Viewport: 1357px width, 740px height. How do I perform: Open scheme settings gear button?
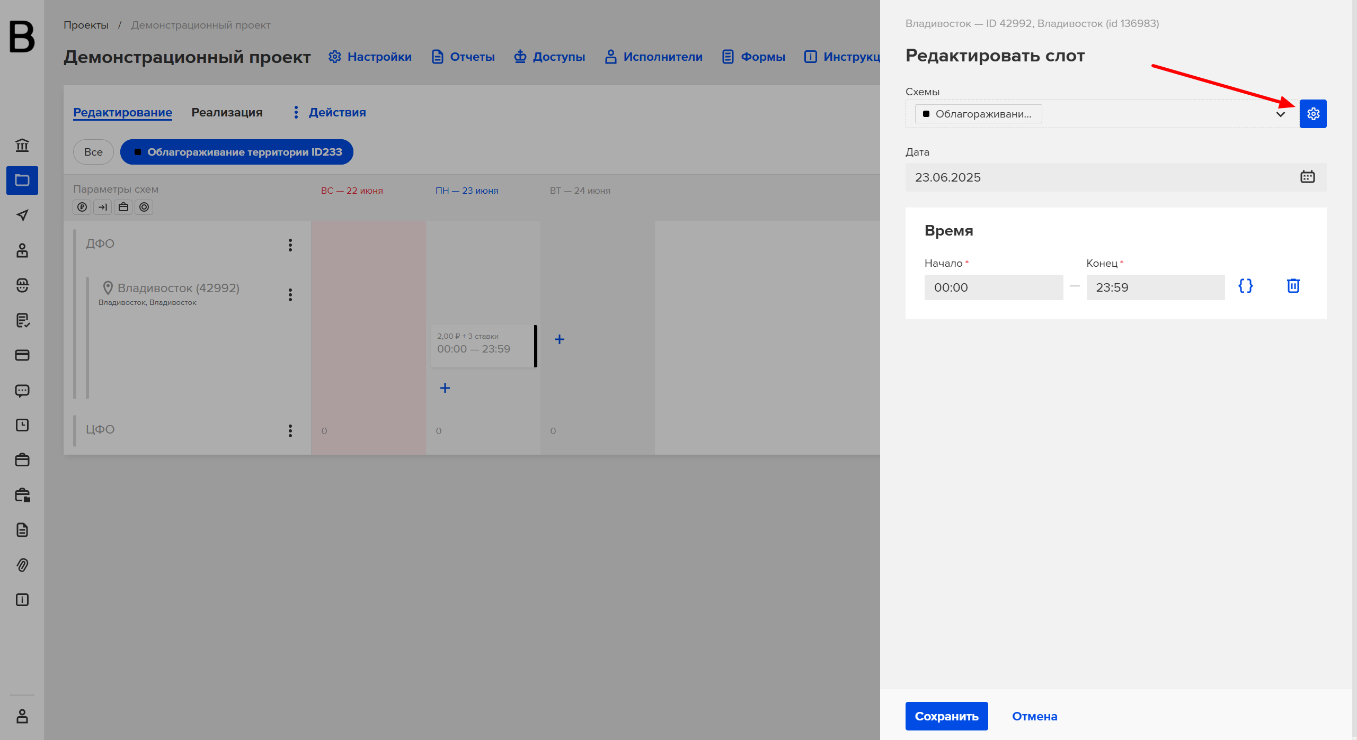click(x=1312, y=114)
